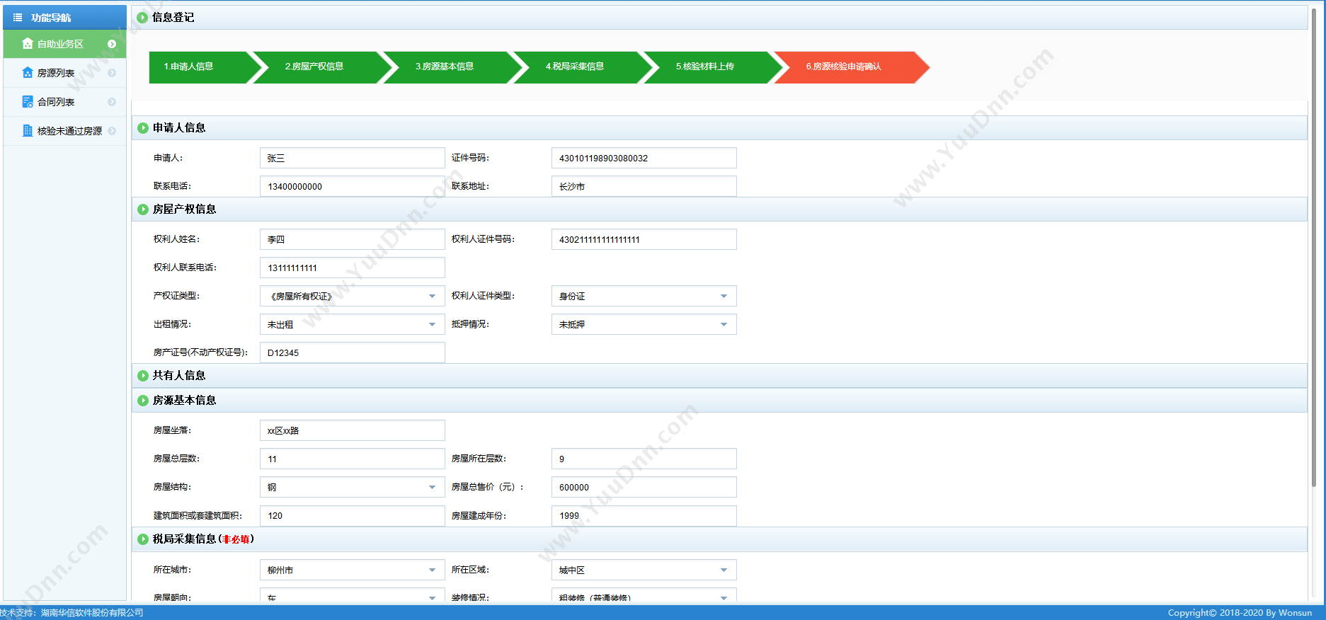This screenshot has height=620, width=1326.
Task: Click the 房屋总售价 field with 600000
Action: click(644, 487)
